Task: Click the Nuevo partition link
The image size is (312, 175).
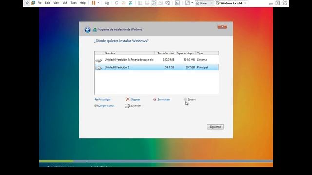Action: [190, 99]
